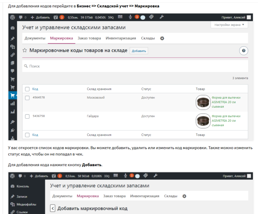Expand the Настройки экрана dropdown
The image size is (258, 214).
click(229, 25)
